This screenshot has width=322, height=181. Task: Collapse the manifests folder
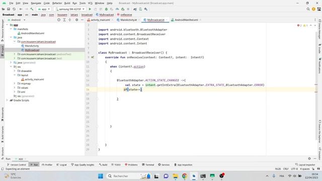pyautogui.click(x=11, y=29)
